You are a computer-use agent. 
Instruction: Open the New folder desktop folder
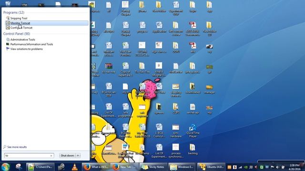159,7
